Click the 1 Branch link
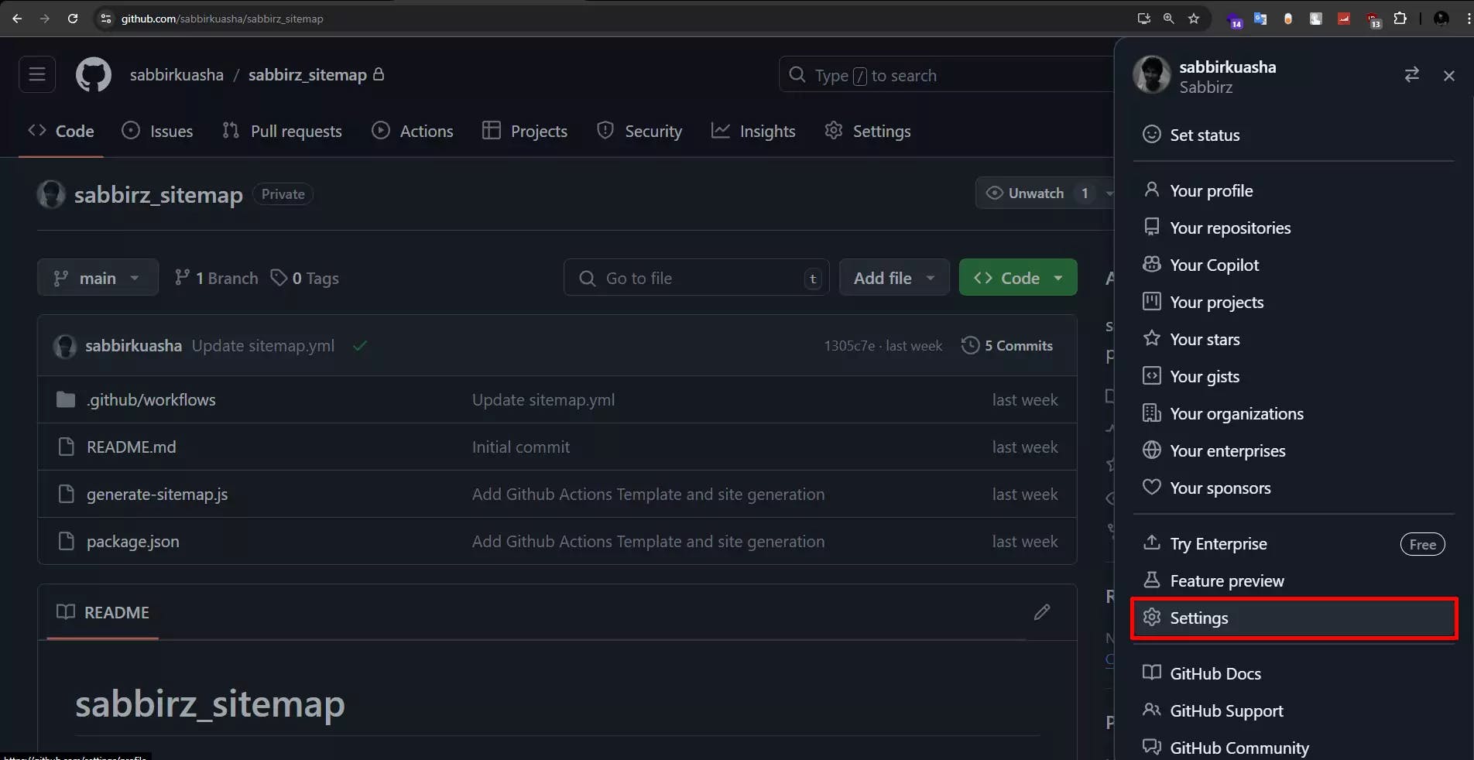Image resolution: width=1474 pixels, height=760 pixels. (216, 278)
